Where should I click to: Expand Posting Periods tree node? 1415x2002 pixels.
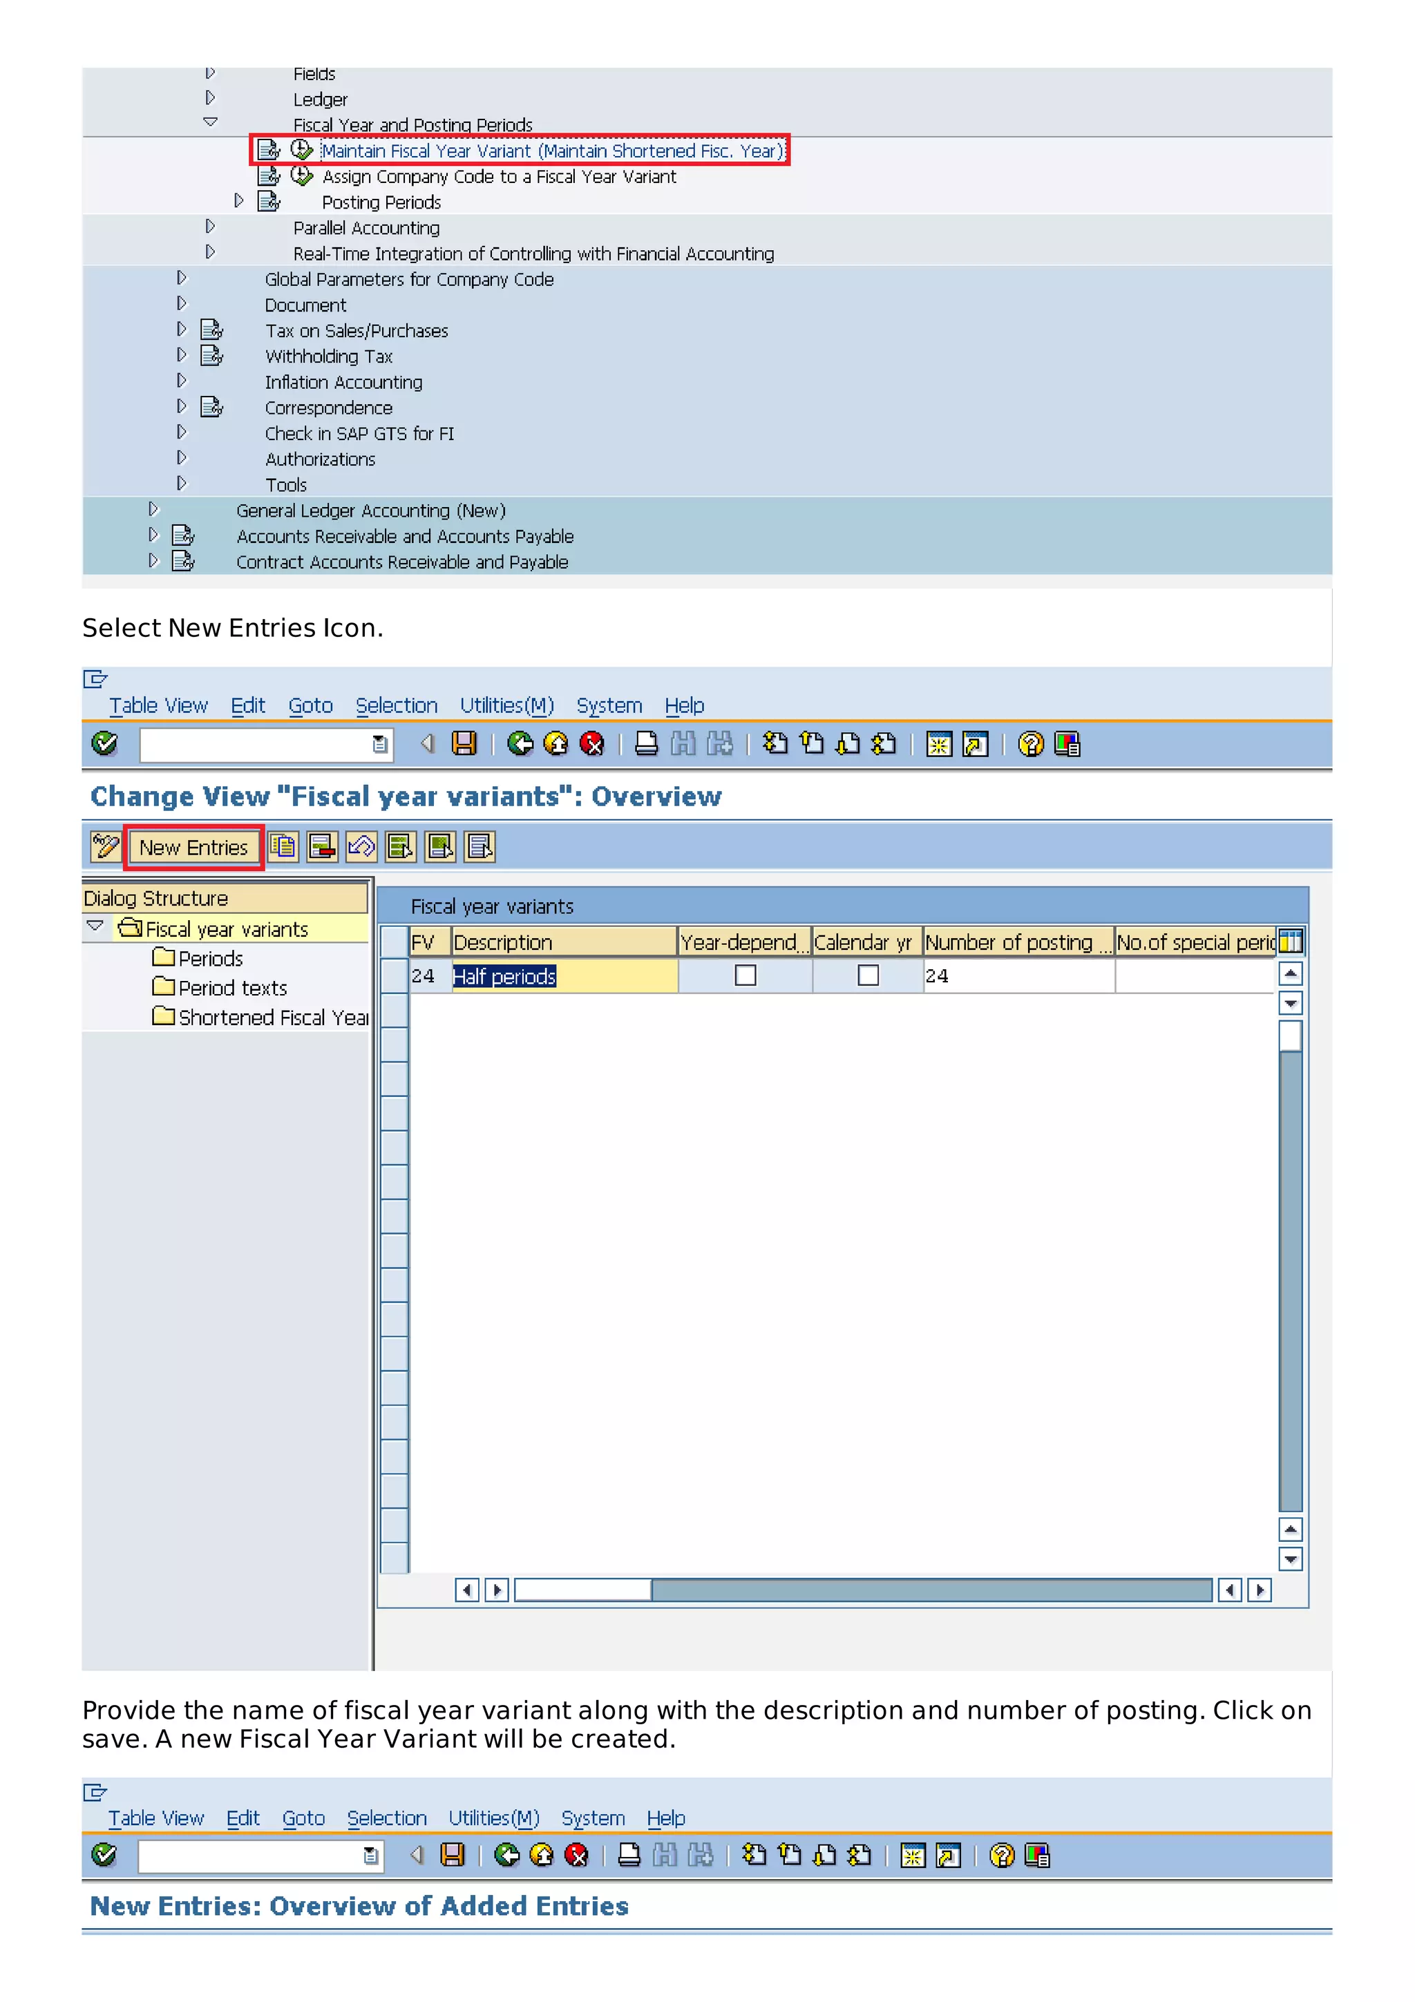239,200
